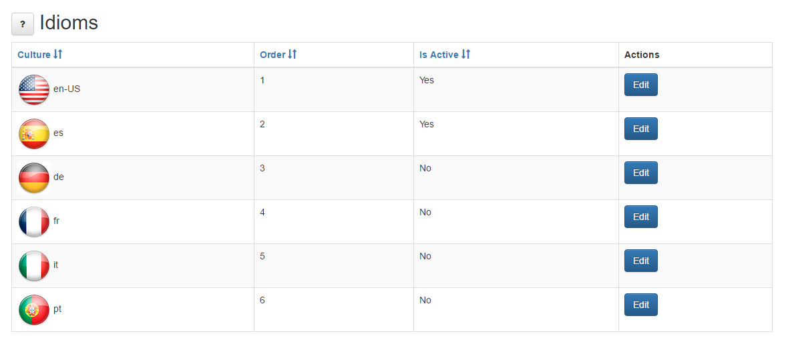The height and width of the screenshot is (346, 786).
Task: Edit the fr idiom row
Action: 640,217
